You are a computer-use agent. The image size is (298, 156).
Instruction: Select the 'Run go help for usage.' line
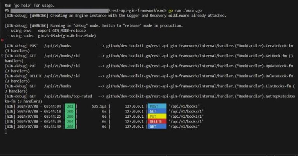[x=29, y=5]
